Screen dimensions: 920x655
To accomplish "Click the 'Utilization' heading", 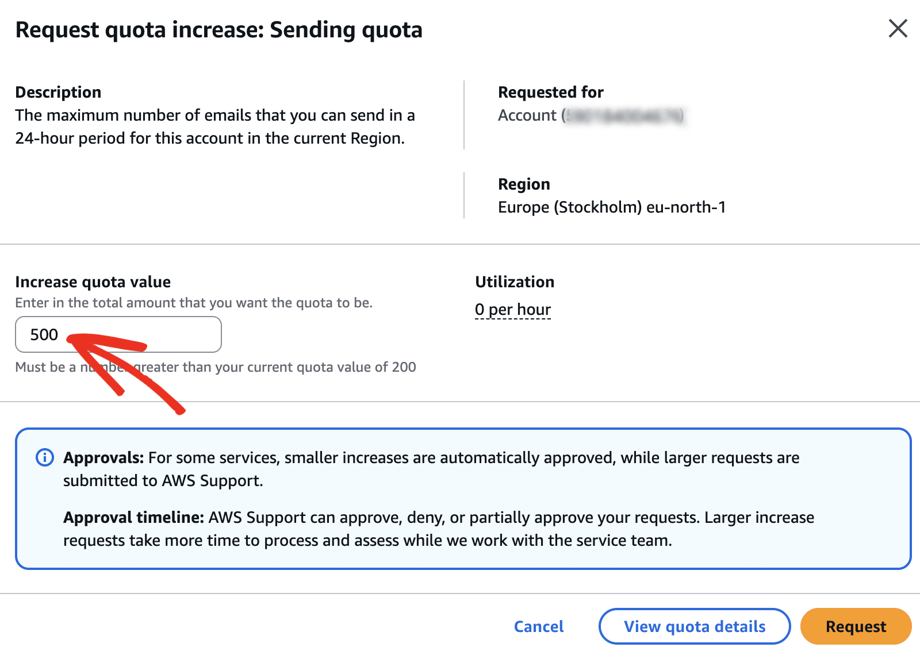I will coord(515,282).
